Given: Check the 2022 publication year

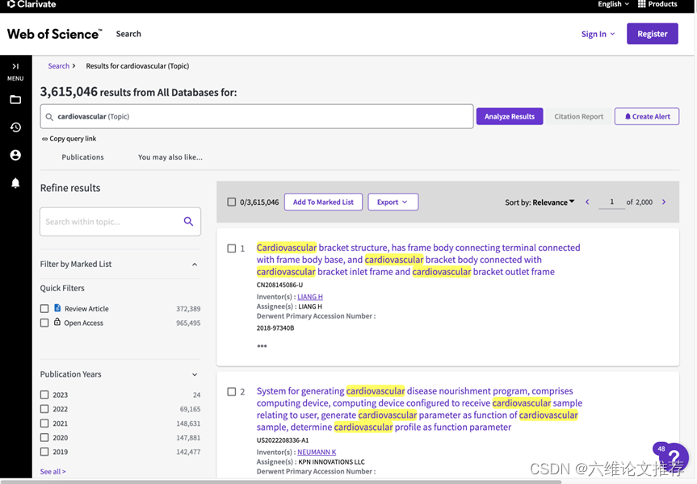Looking at the screenshot, I should (x=44, y=409).
